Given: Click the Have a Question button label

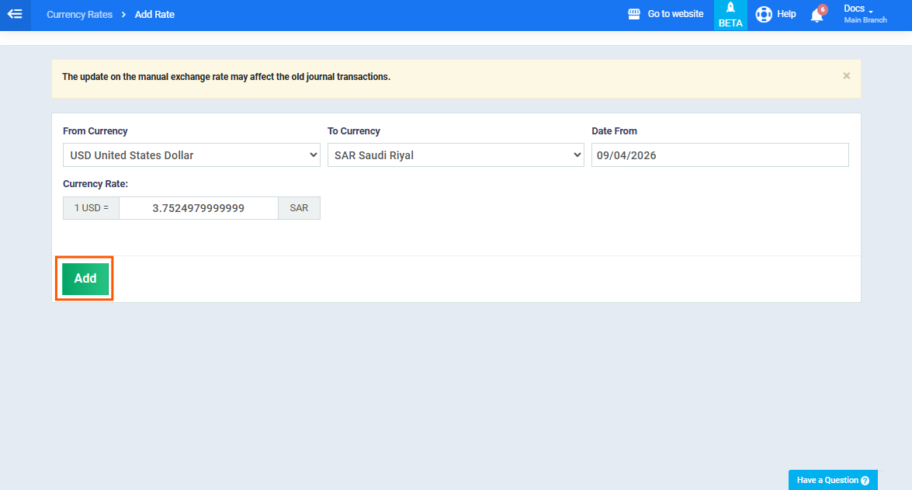Looking at the screenshot, I should coord(827,480).
